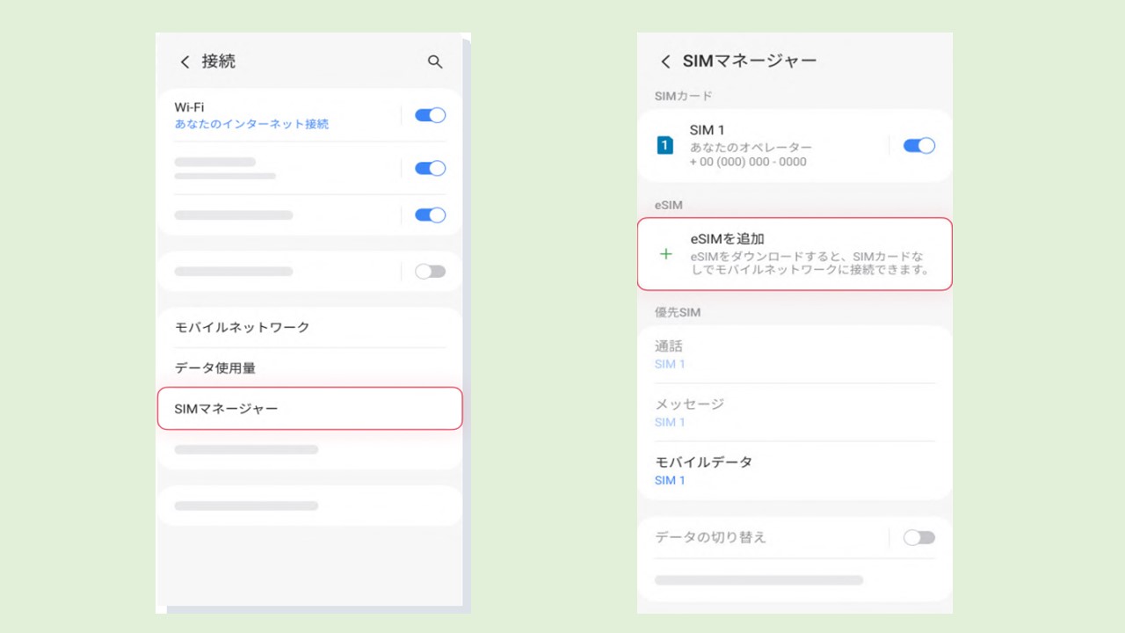Image resolution: width=1125 pixels, height=633 pixels.
Task: Tap the green plus icon for eSIM
Action: [665, 254]
